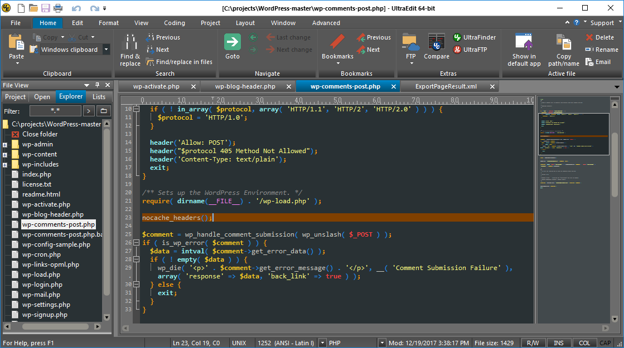Click Close folder in explorer tree
Screen dimensions: 624x348
(40, 134)
